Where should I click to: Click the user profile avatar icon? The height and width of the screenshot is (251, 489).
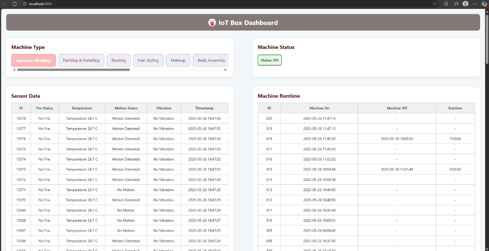(x=465, y=3)
